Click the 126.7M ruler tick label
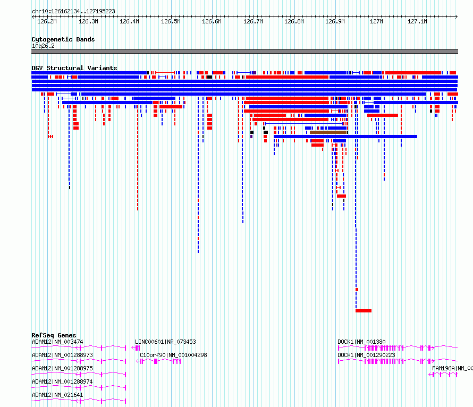This screenshot has width=473, height=407. (x=253, y=21)
